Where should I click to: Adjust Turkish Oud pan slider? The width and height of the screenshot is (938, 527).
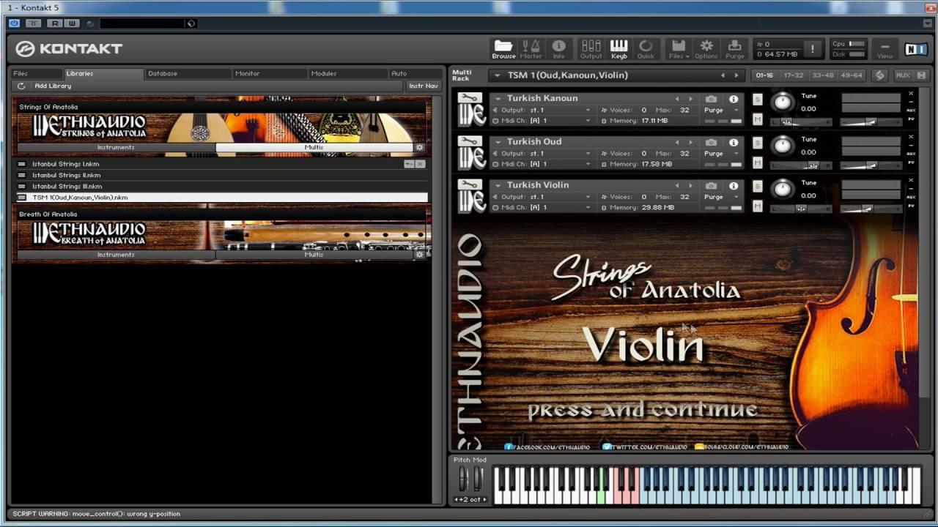[801, 165]
